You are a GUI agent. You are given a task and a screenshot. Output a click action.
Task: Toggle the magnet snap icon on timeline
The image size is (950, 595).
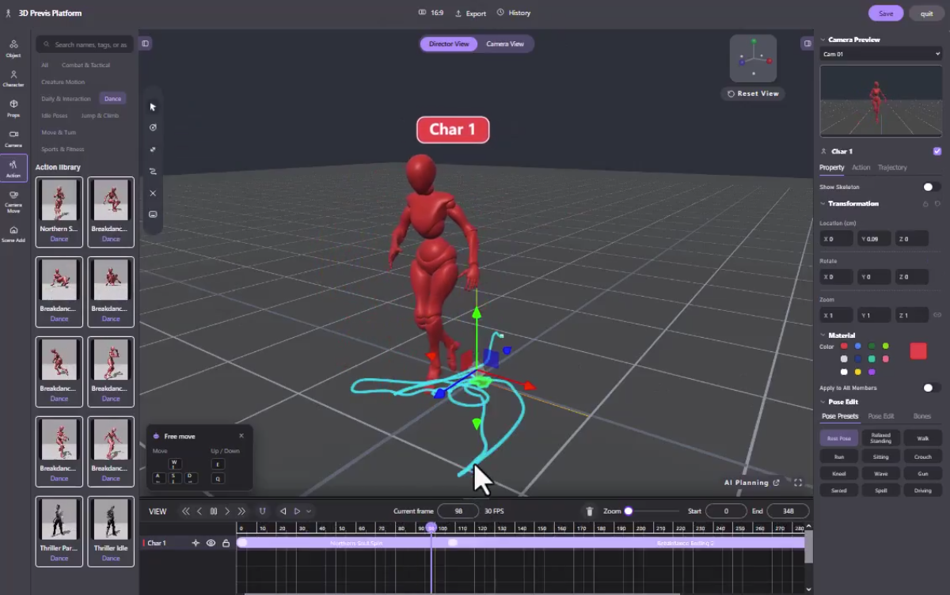262,511
